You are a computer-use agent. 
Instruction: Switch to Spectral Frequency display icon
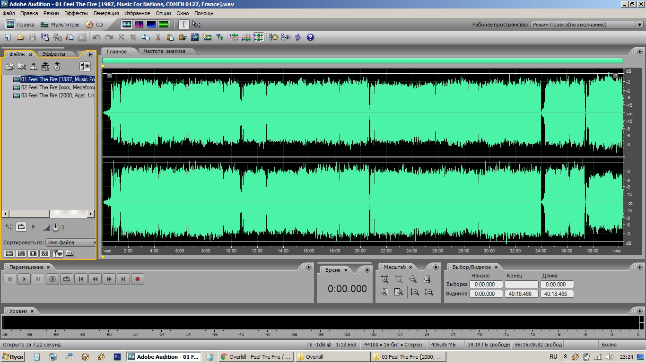tap(139, 25)
